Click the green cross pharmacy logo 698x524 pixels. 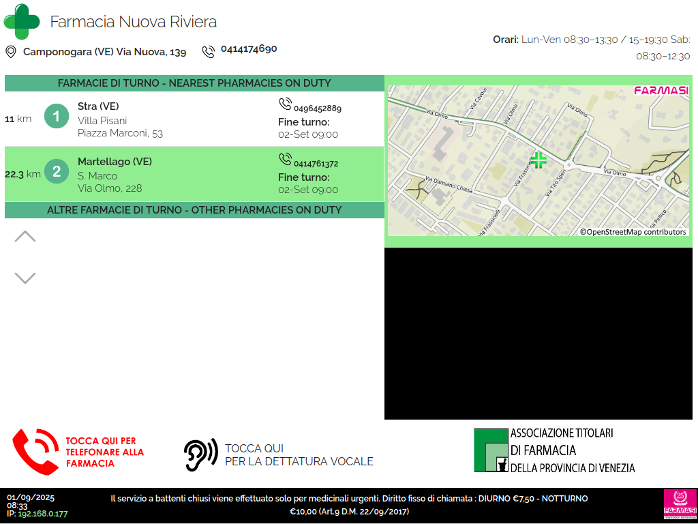pos(22,22)
